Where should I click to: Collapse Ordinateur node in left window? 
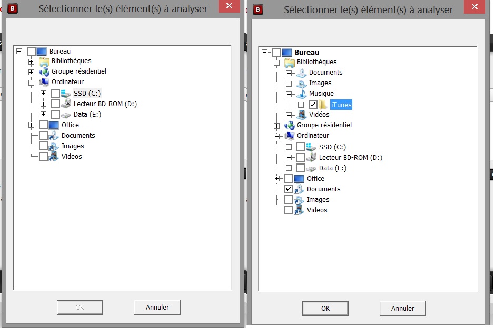coord(31,83)
